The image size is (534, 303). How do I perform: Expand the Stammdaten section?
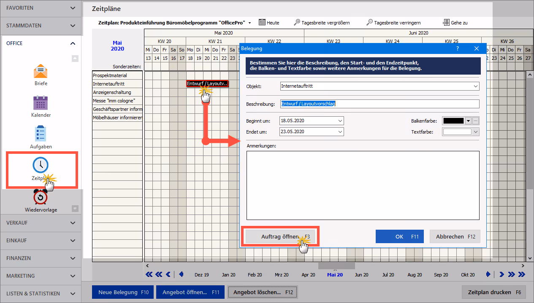point(73,26)
